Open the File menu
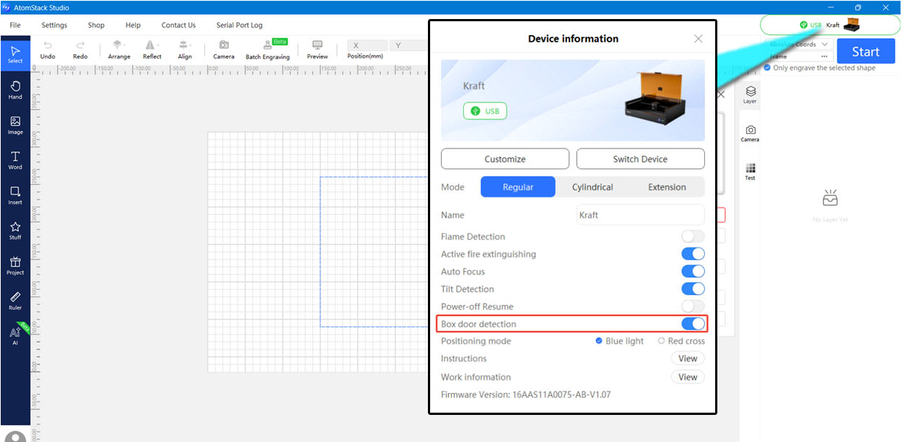902x442 pixels. tap(15, 25)
